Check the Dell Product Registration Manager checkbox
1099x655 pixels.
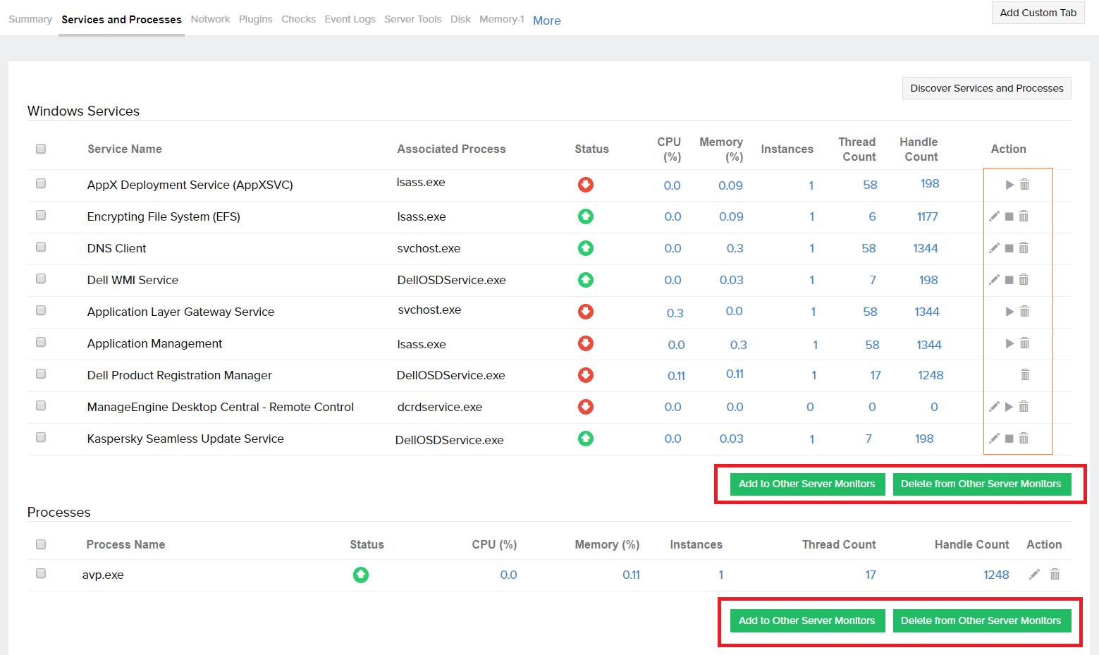41,374
